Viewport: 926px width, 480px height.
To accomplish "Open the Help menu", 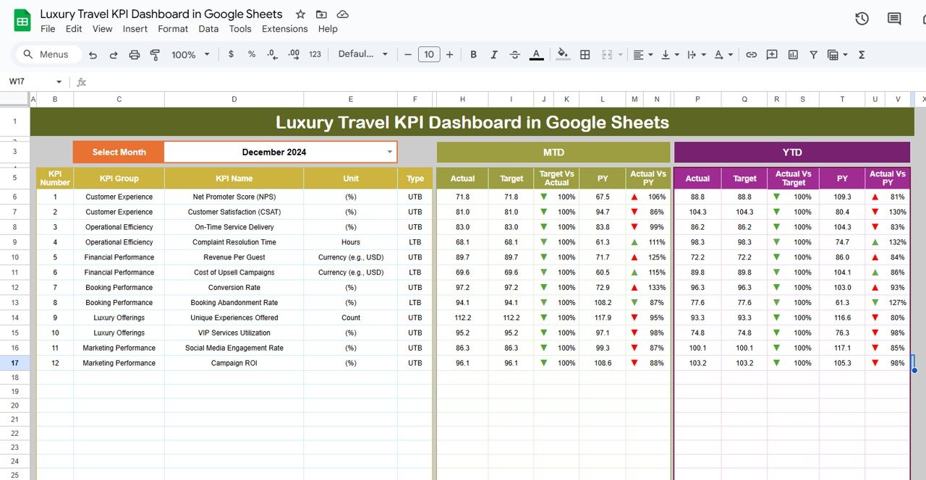I will (328, 29).
